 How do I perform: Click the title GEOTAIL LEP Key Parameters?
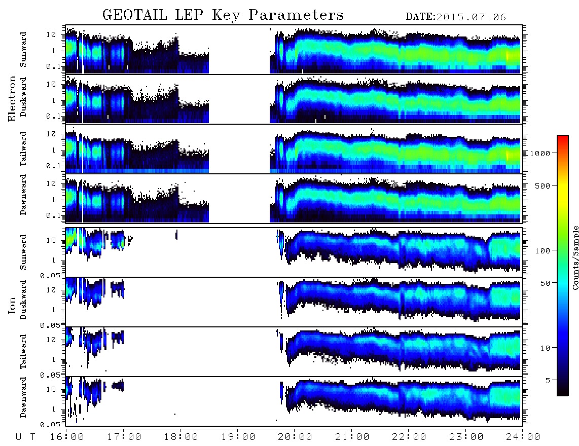(x=223, y=15)
